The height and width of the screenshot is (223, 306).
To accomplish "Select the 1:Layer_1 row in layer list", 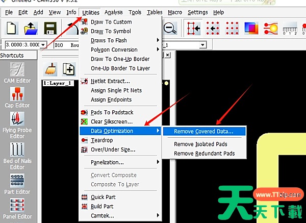I will (58, 83).
